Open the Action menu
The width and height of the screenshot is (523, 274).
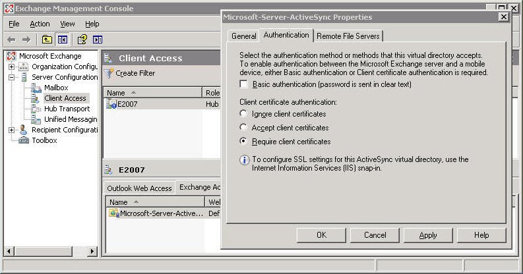click(x=40, y=24)
